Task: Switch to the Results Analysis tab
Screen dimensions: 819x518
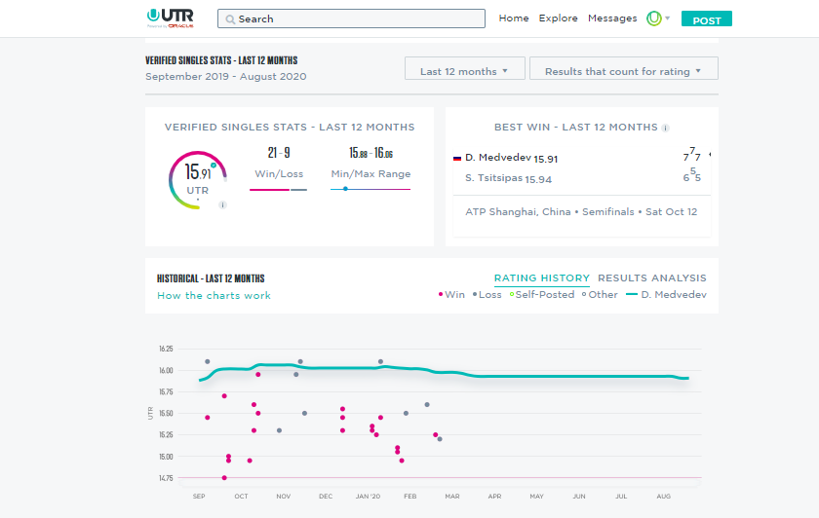Action: click(x=652, y=278)
